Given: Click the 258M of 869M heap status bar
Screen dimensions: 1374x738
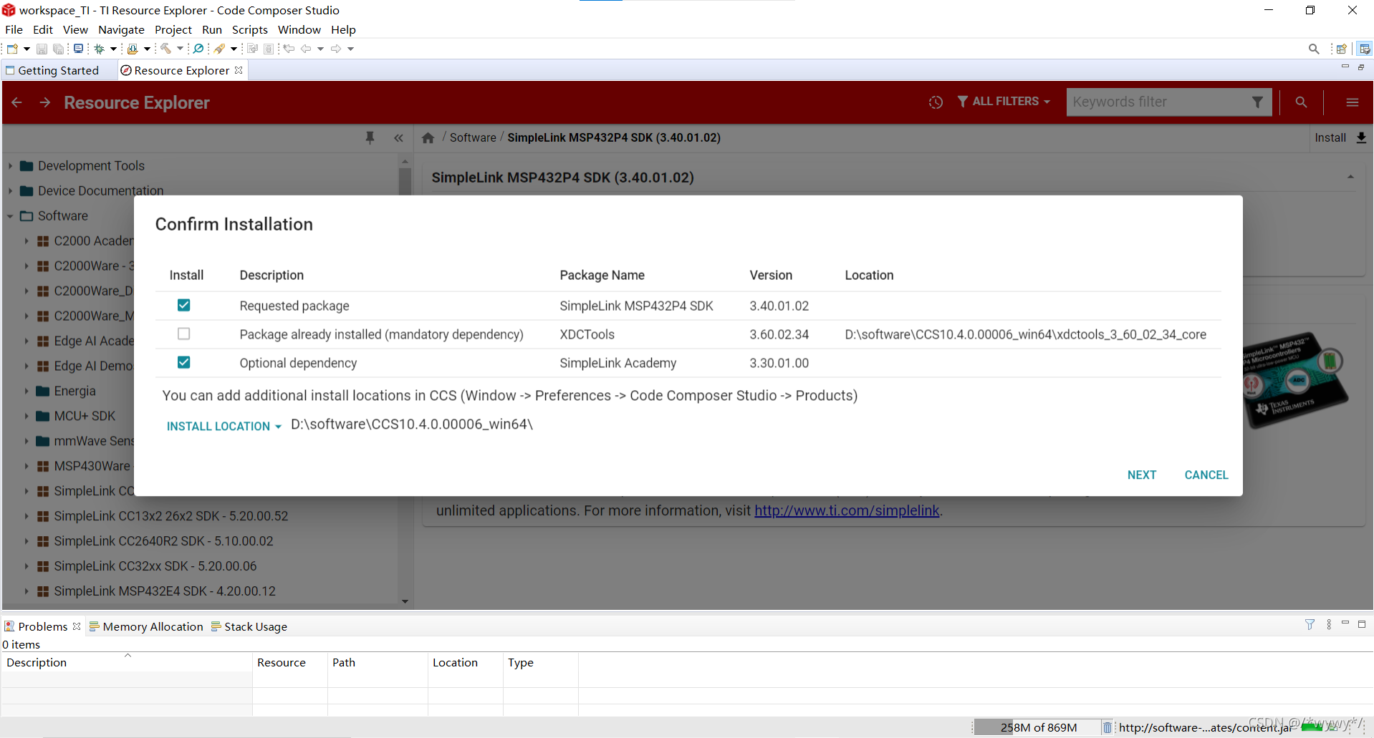Looking at the screenshot, I should coord(1037,727).
